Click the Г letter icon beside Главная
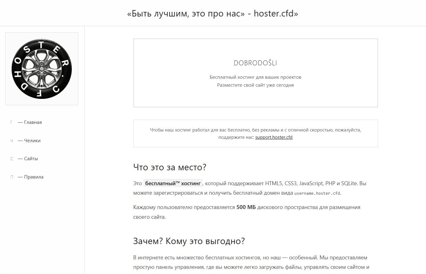 [x=12, y=122]
